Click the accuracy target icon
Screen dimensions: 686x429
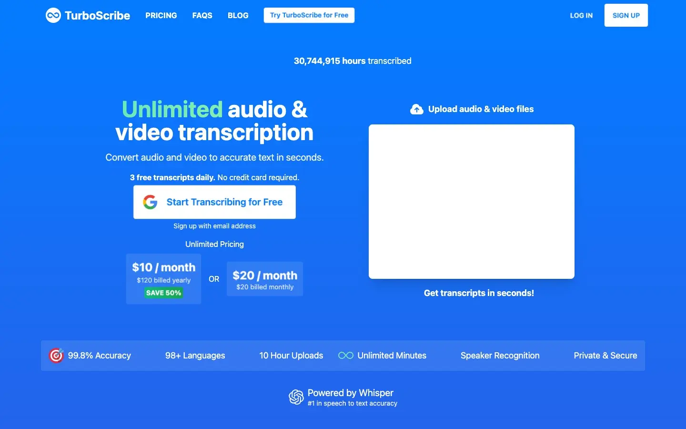click(56, 356)
